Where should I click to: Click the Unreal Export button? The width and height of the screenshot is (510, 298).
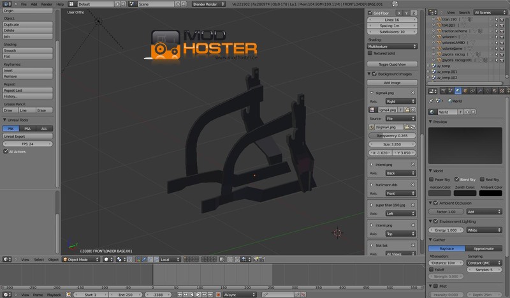click(x=27, y=136)
